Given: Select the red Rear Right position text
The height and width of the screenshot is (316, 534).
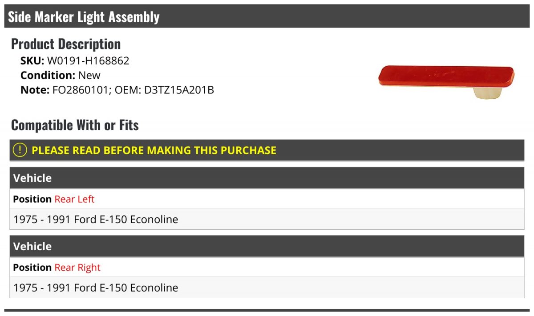Looking at the screenshot, I should (77, 268).
